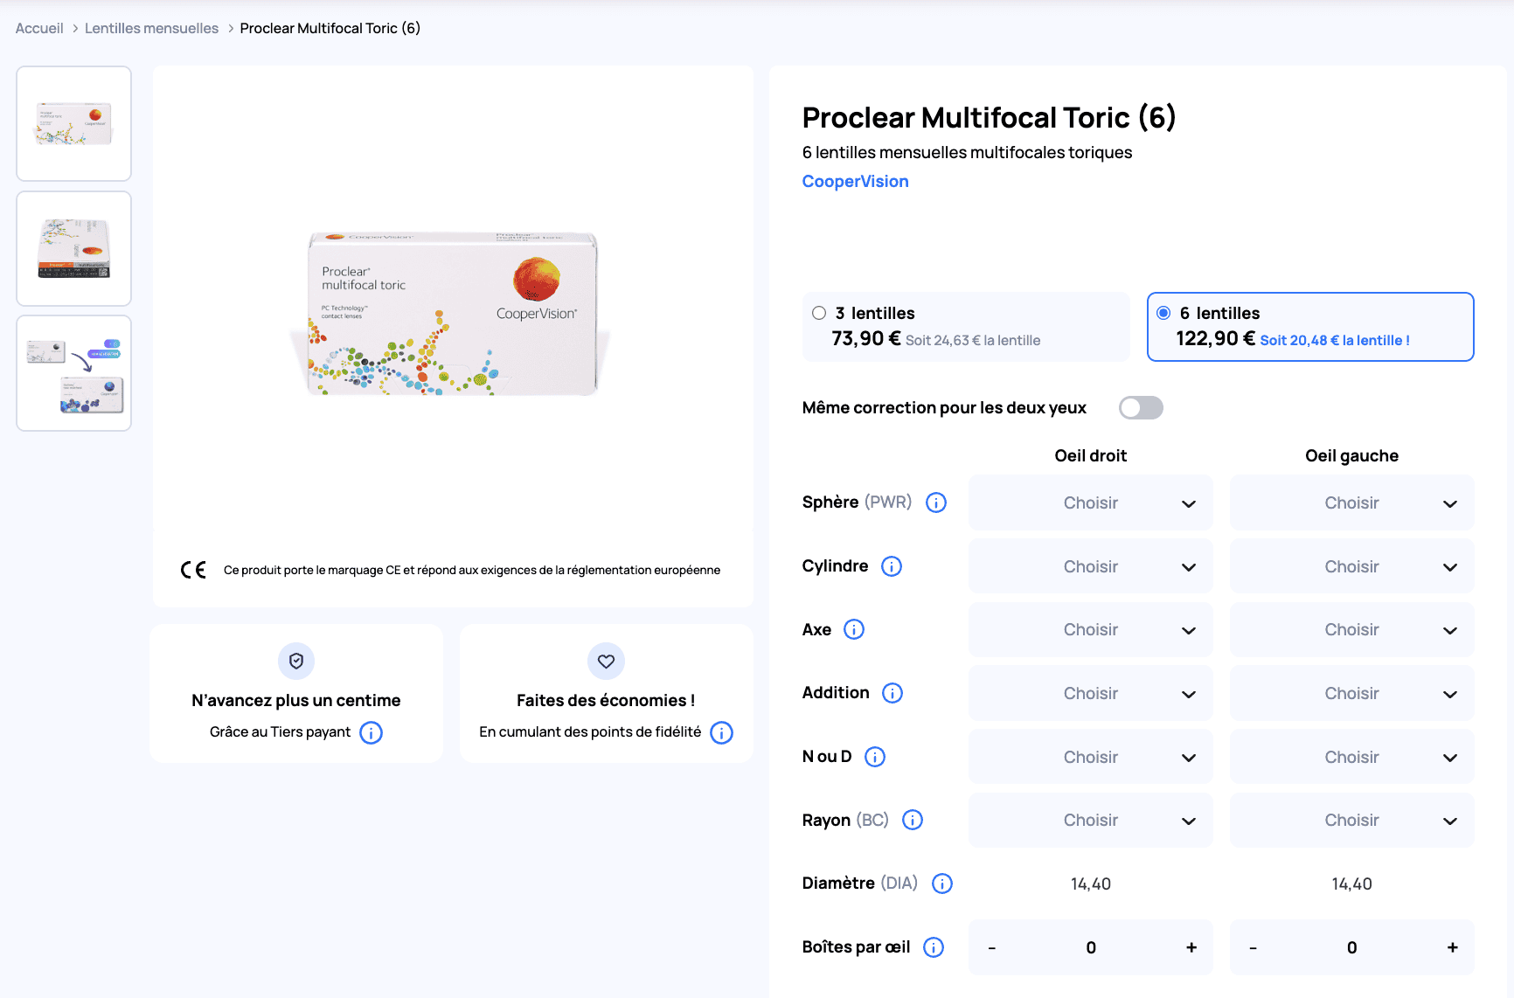This screenshot has height=998, width=1514.
Task: Open Cylindre dropdown for Oeil gauche
Action: 1352,566
